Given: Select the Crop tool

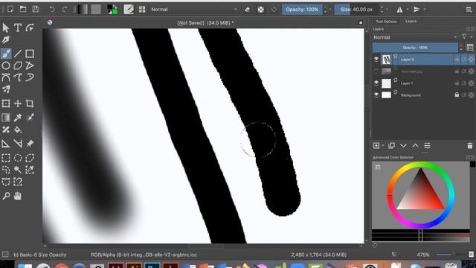Looking at the screenshot, I should pos(30,103).
